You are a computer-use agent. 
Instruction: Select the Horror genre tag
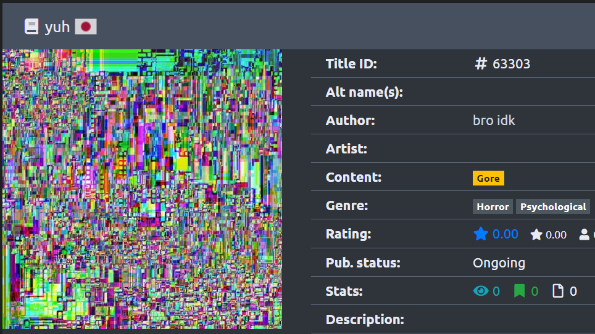pyautogui.click(x=493, y=206)
